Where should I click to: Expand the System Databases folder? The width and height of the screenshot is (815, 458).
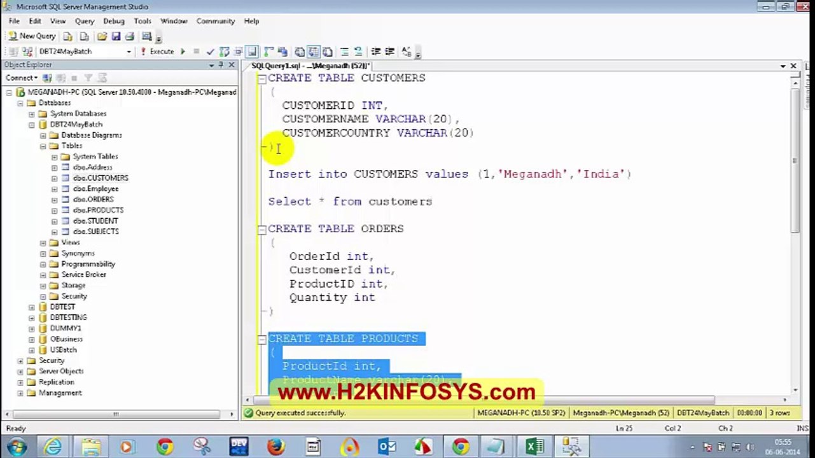32,114
